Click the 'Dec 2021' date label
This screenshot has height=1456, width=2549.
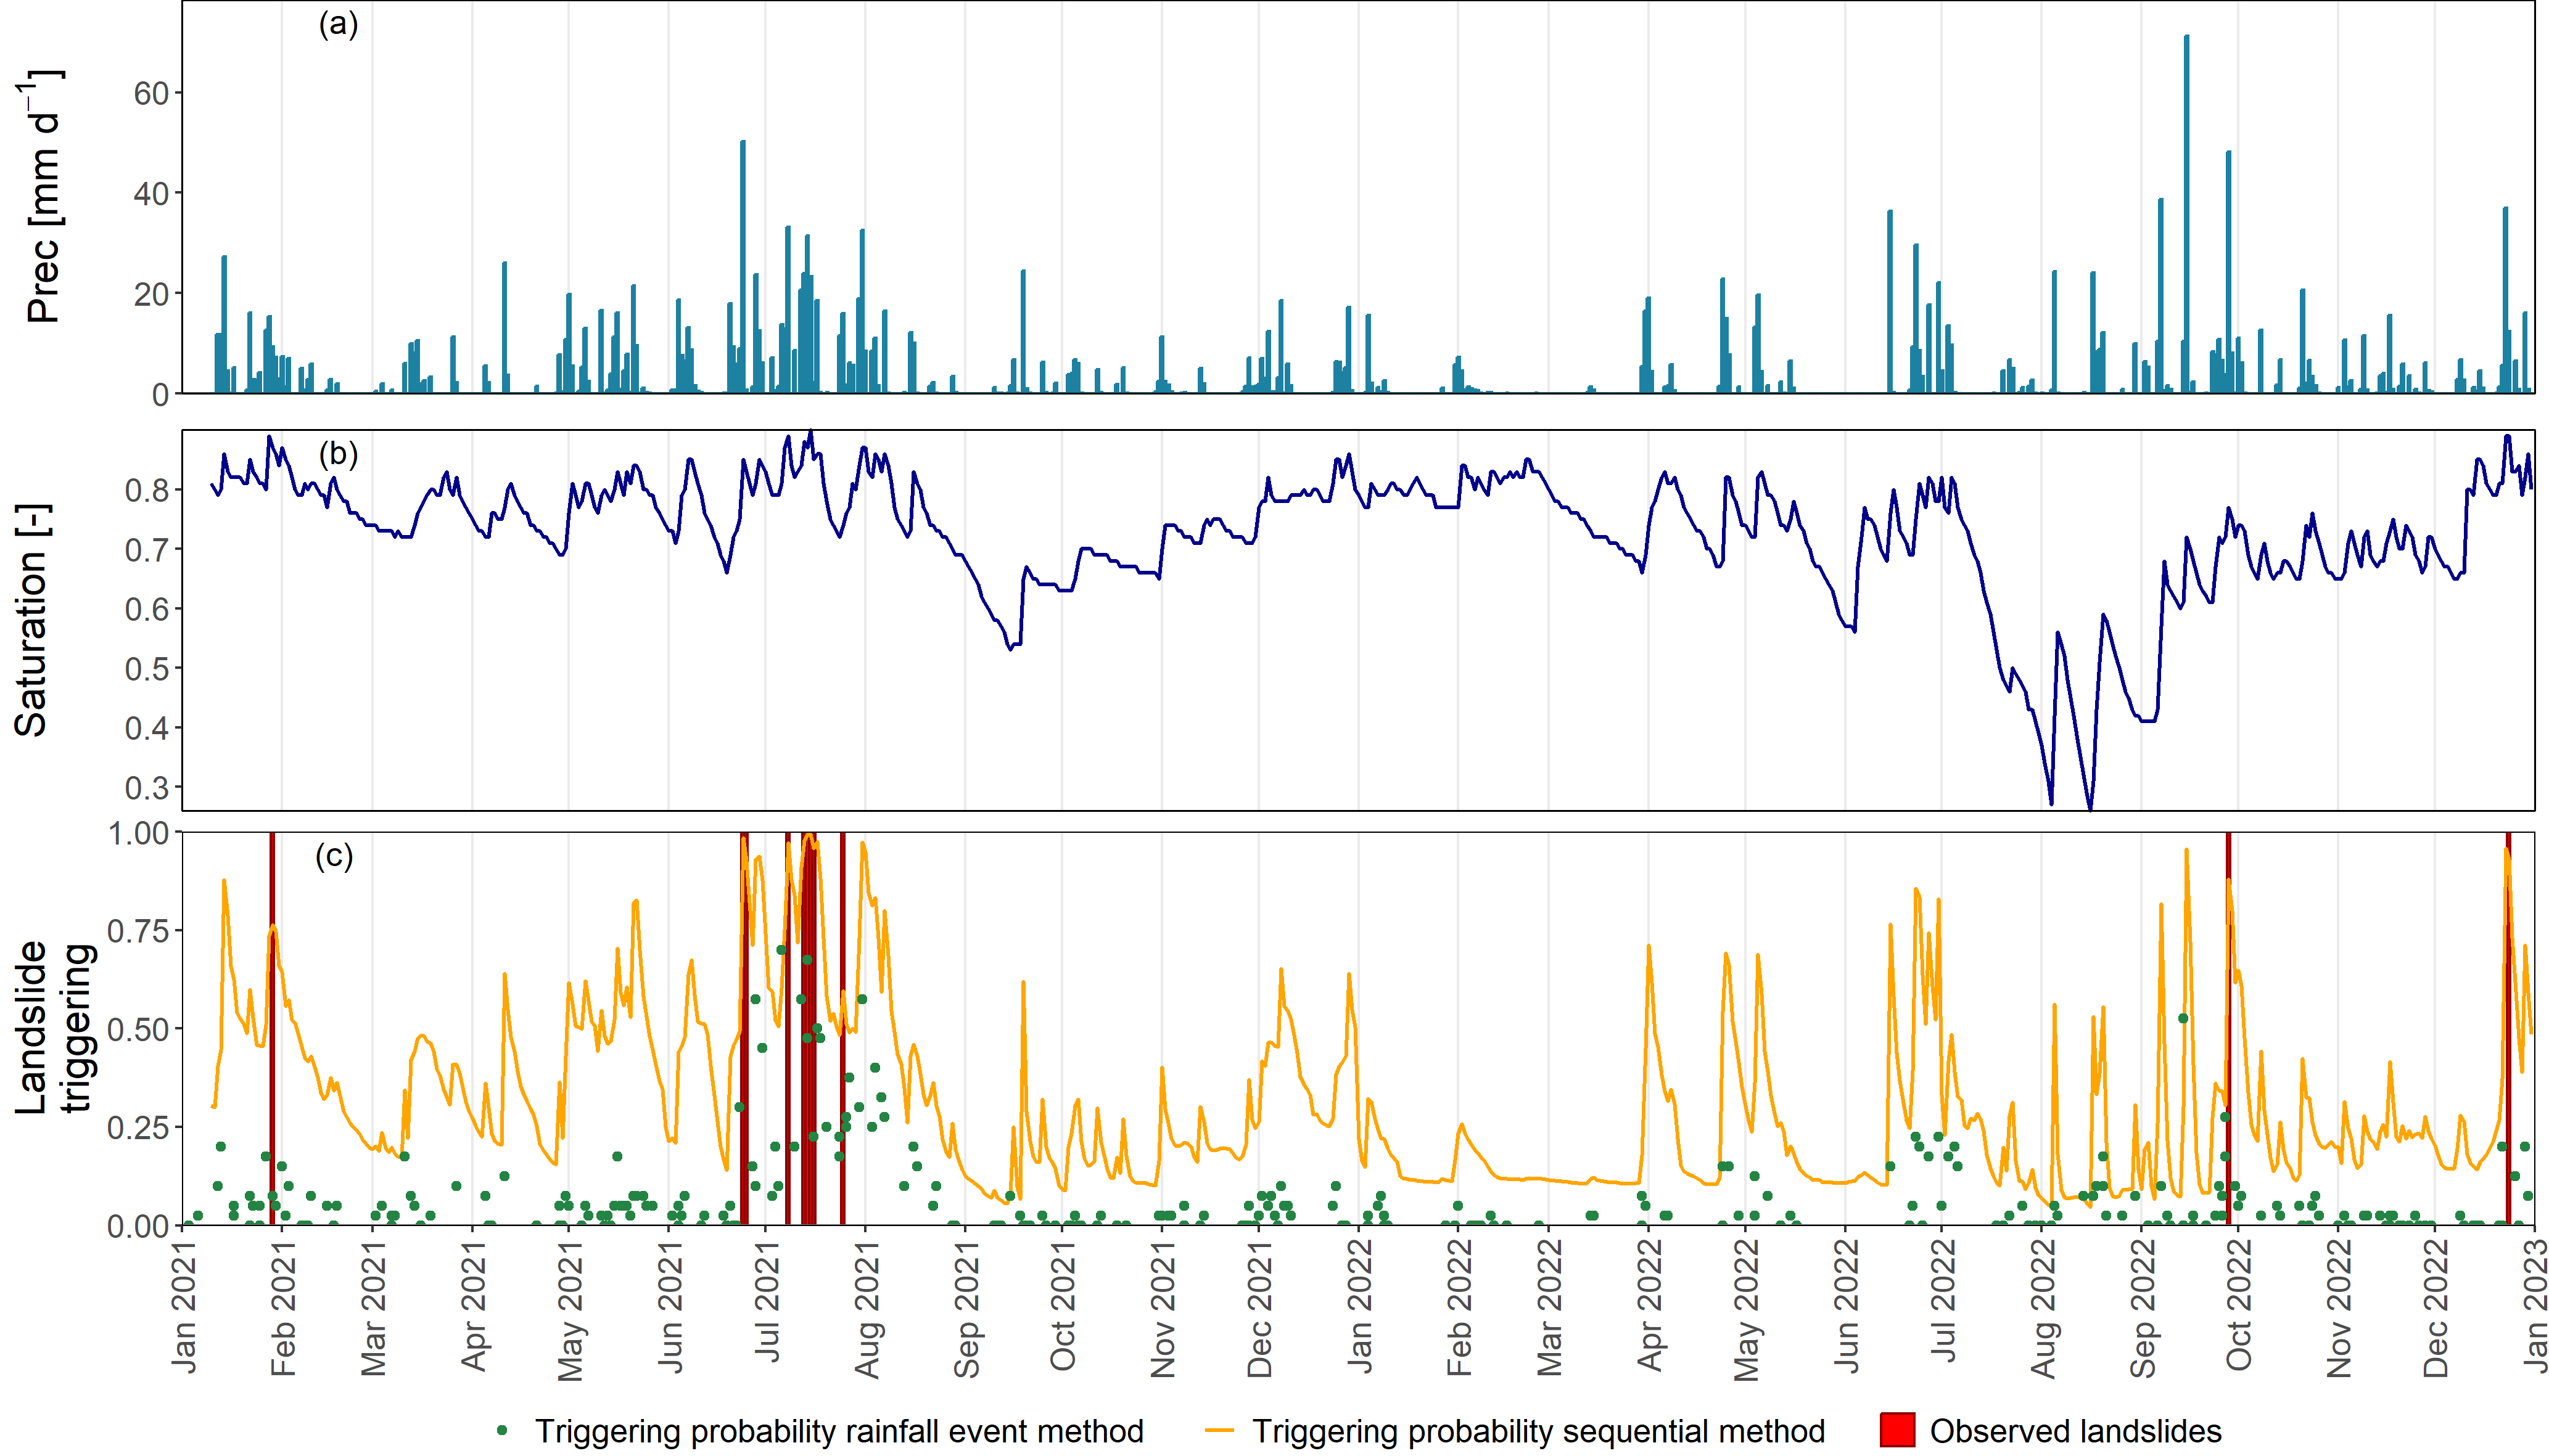point(1259,1308)
